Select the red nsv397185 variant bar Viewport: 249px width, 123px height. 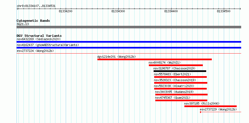coord(210,106)
